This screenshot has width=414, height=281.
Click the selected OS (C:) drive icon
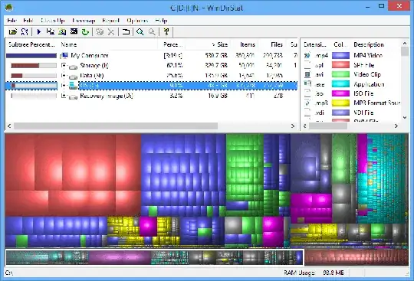pos(73,86)
